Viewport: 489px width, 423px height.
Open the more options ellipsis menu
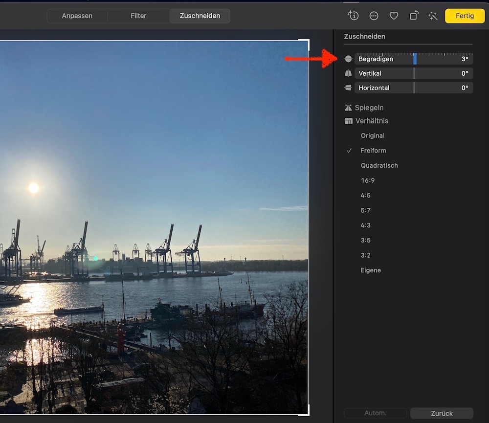[374, 16]
